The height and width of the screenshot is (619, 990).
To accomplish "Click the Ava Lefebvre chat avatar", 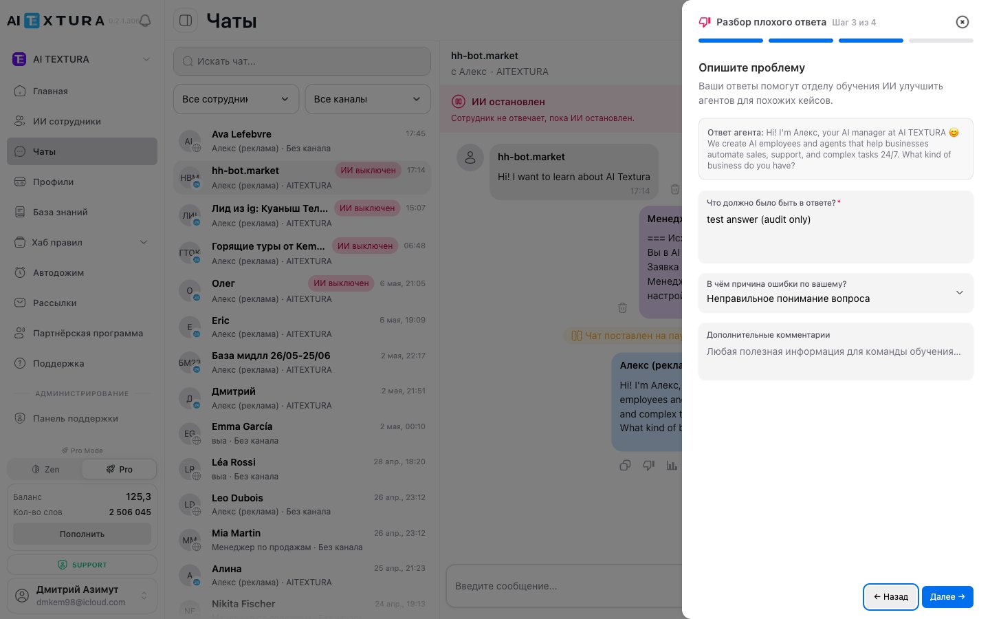I will pos(189,141).
